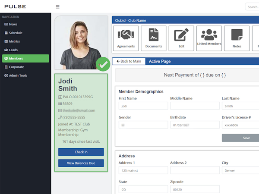Click the Zipcode field
259x194 pixels.
coord(195,189)
